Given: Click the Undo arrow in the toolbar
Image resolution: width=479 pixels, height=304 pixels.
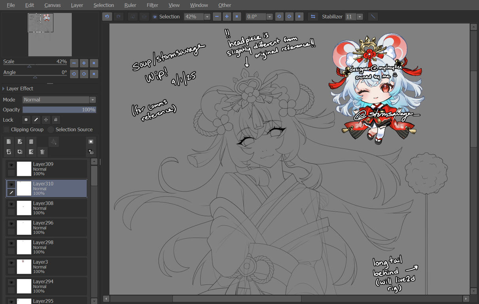Looking at the screenshot, I should tap(107, 17).
